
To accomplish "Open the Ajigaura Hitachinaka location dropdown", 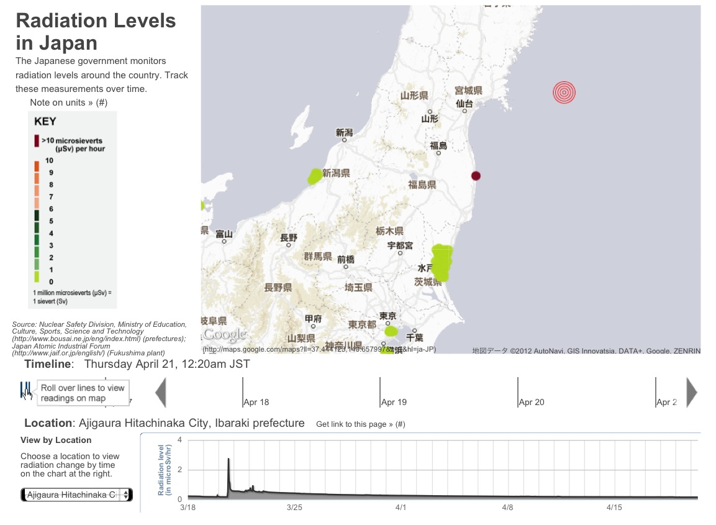I will coord(76,495).
